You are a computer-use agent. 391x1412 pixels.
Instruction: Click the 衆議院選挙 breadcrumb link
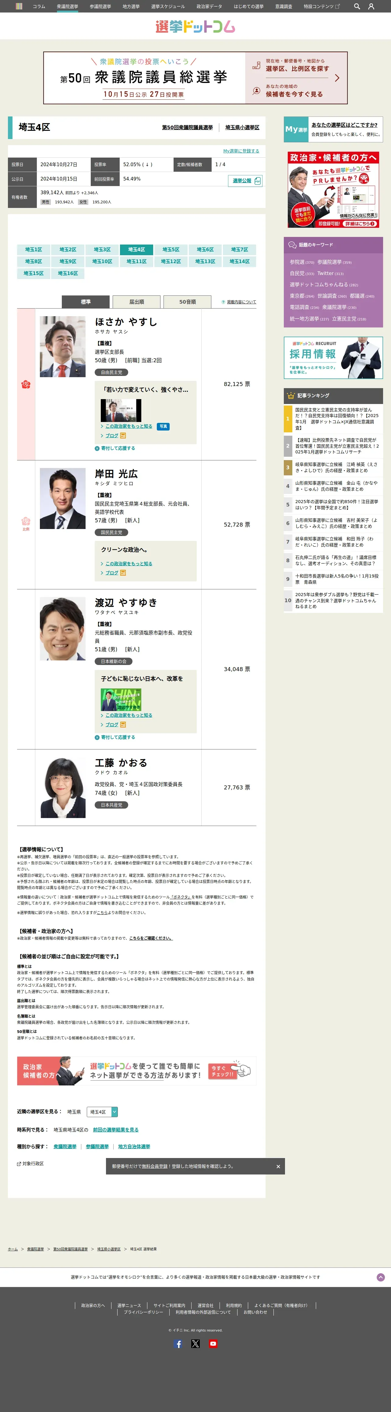(36, 1249)
